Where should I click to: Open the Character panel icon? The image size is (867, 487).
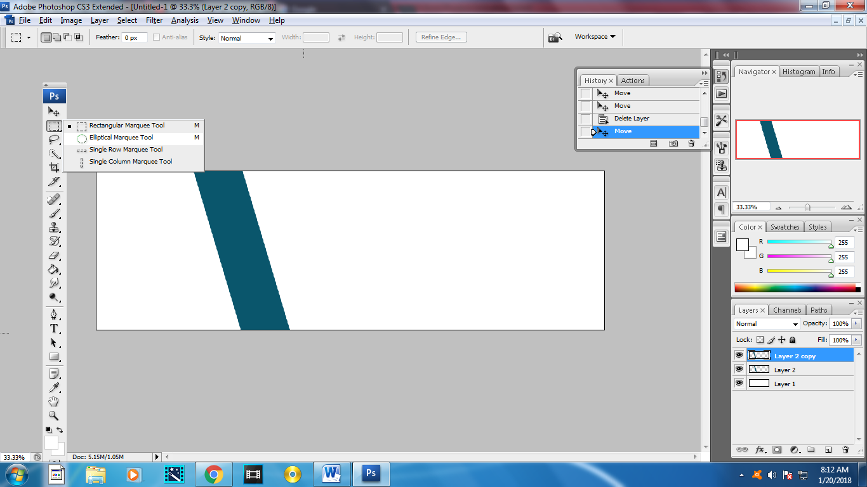tap(721, 192)
